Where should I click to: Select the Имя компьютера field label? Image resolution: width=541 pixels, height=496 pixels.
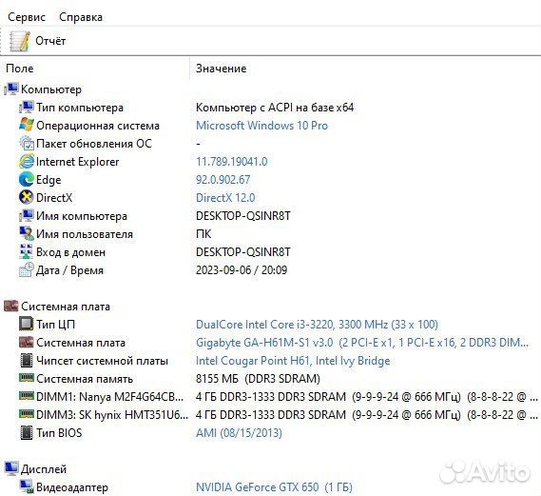click(82, 216)
